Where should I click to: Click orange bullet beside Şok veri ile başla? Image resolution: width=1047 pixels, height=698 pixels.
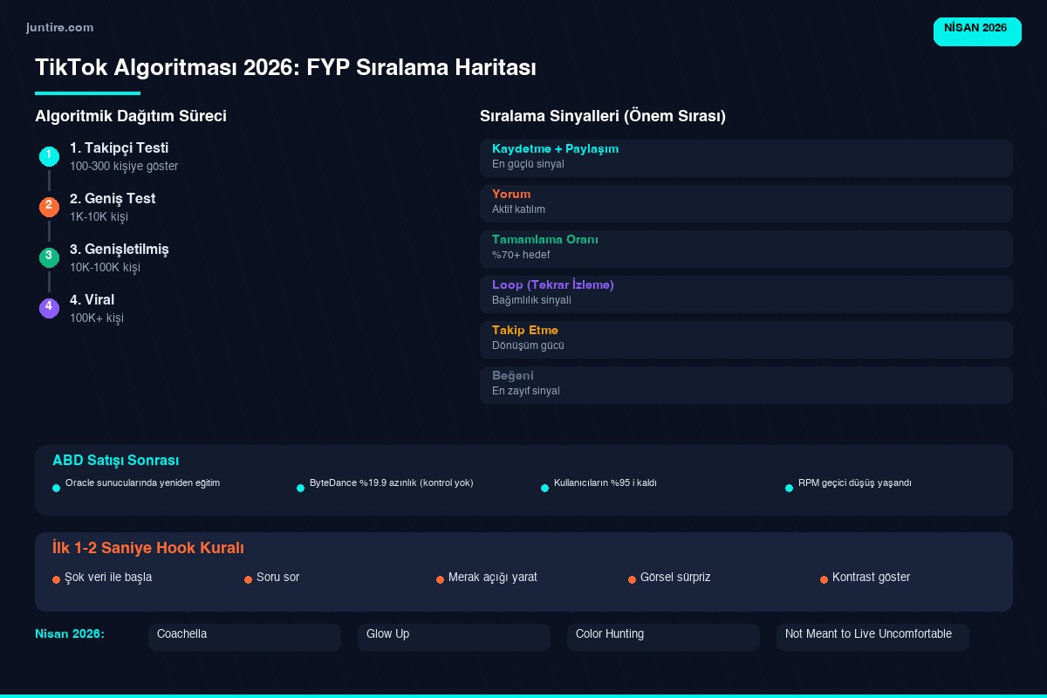(x=56, y=579)
